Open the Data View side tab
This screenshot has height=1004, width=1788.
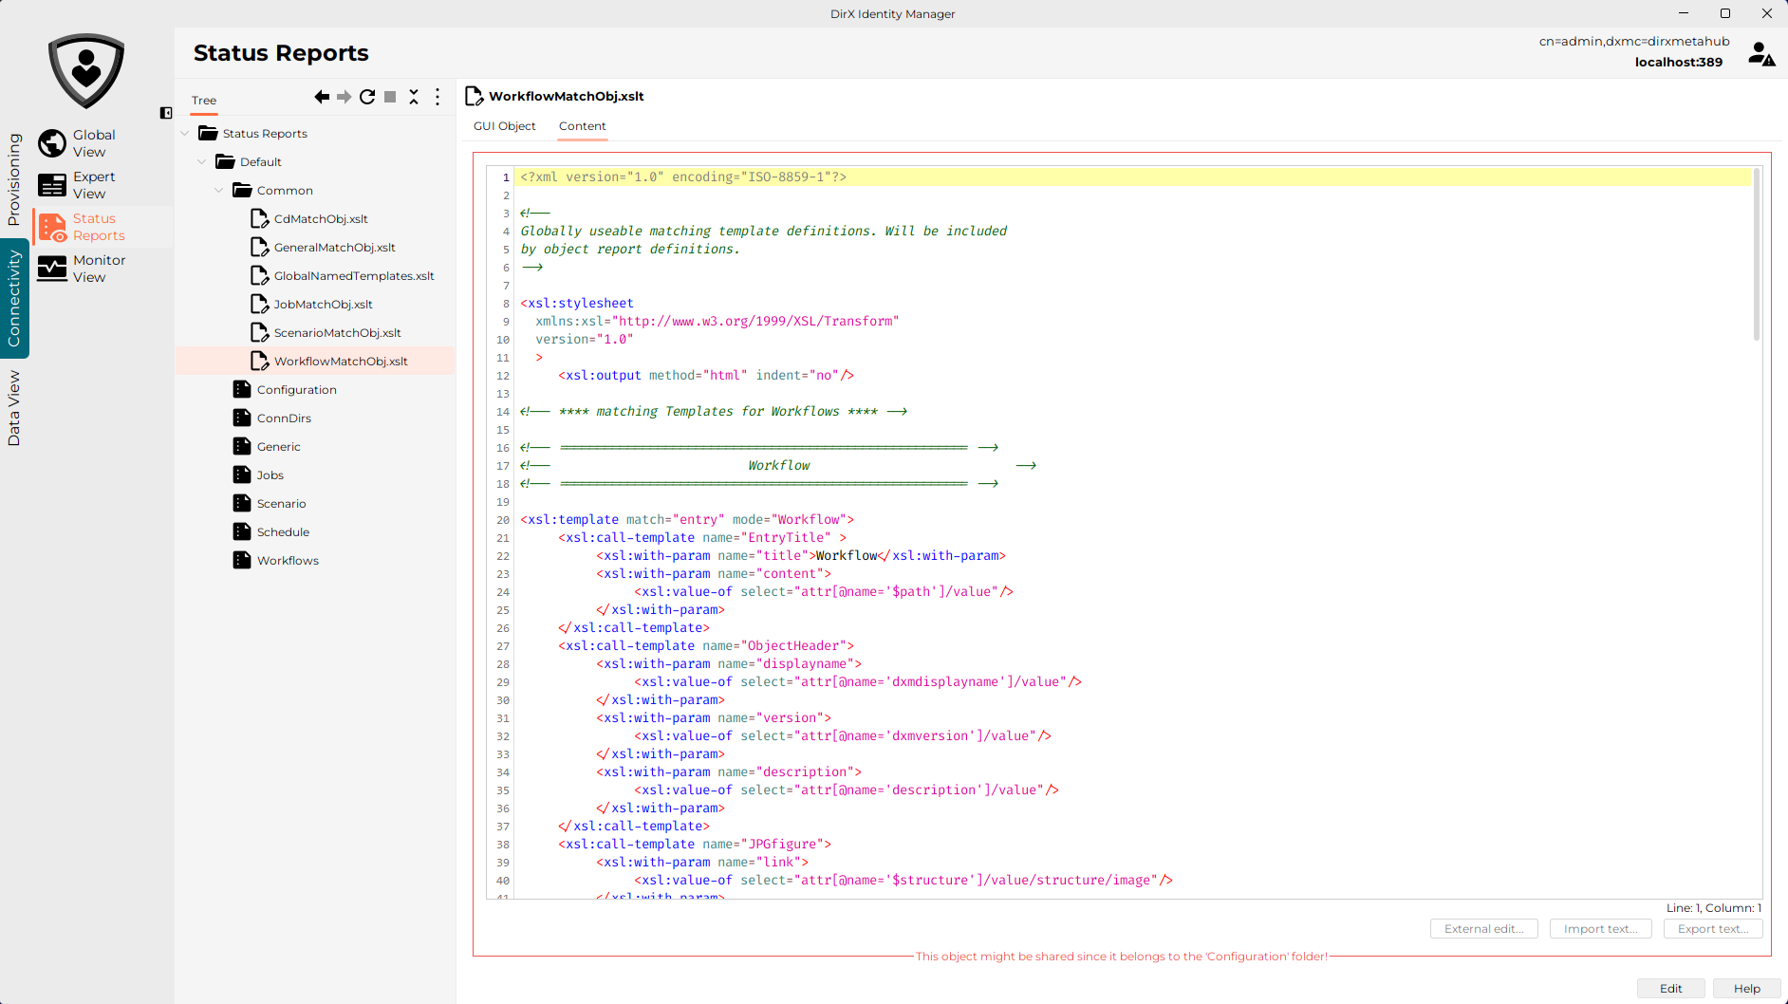click(x=14, y=408)
